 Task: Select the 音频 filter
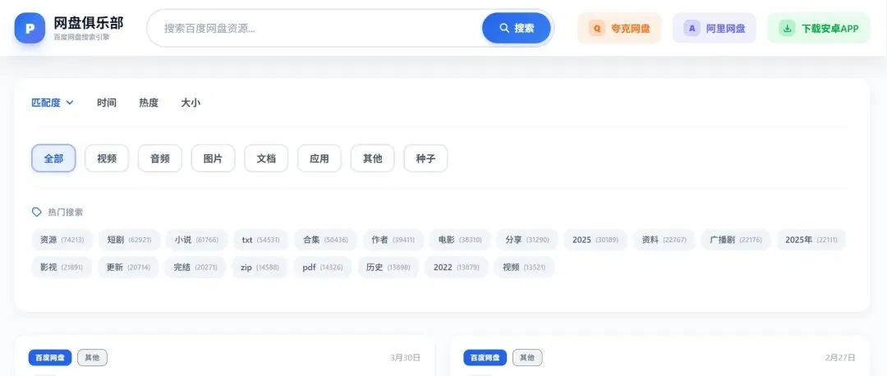(x=160, y=158)
